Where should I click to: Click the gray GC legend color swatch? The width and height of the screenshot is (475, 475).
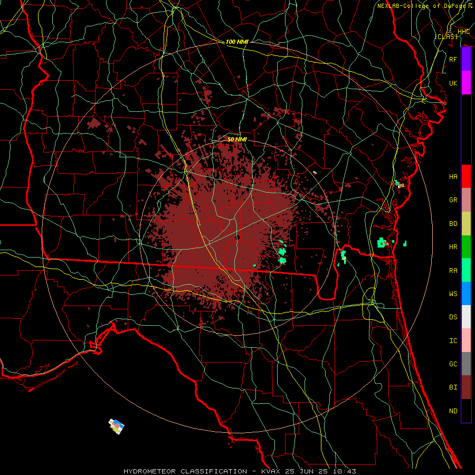click(466, 364)
